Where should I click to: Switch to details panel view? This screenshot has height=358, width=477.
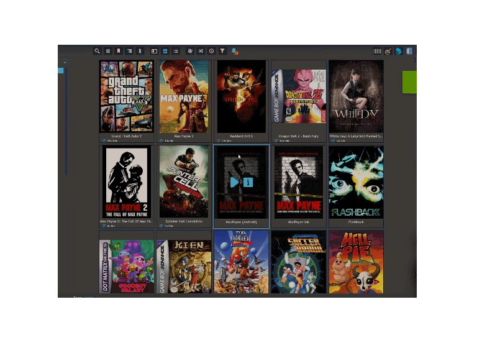[x=154, y=51]
